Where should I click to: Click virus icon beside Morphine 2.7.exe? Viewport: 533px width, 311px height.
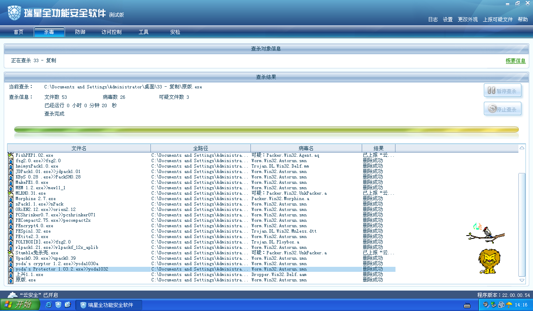coord(11,198)
